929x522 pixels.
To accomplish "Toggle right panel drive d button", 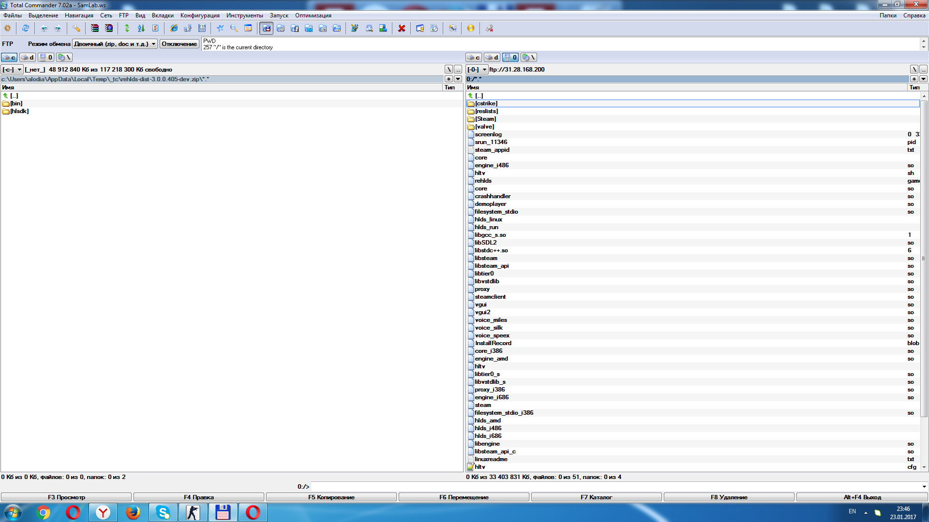I will click(492, 58).
